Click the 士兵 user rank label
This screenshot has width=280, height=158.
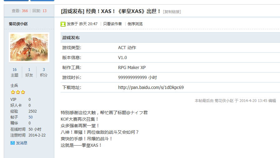14,86
